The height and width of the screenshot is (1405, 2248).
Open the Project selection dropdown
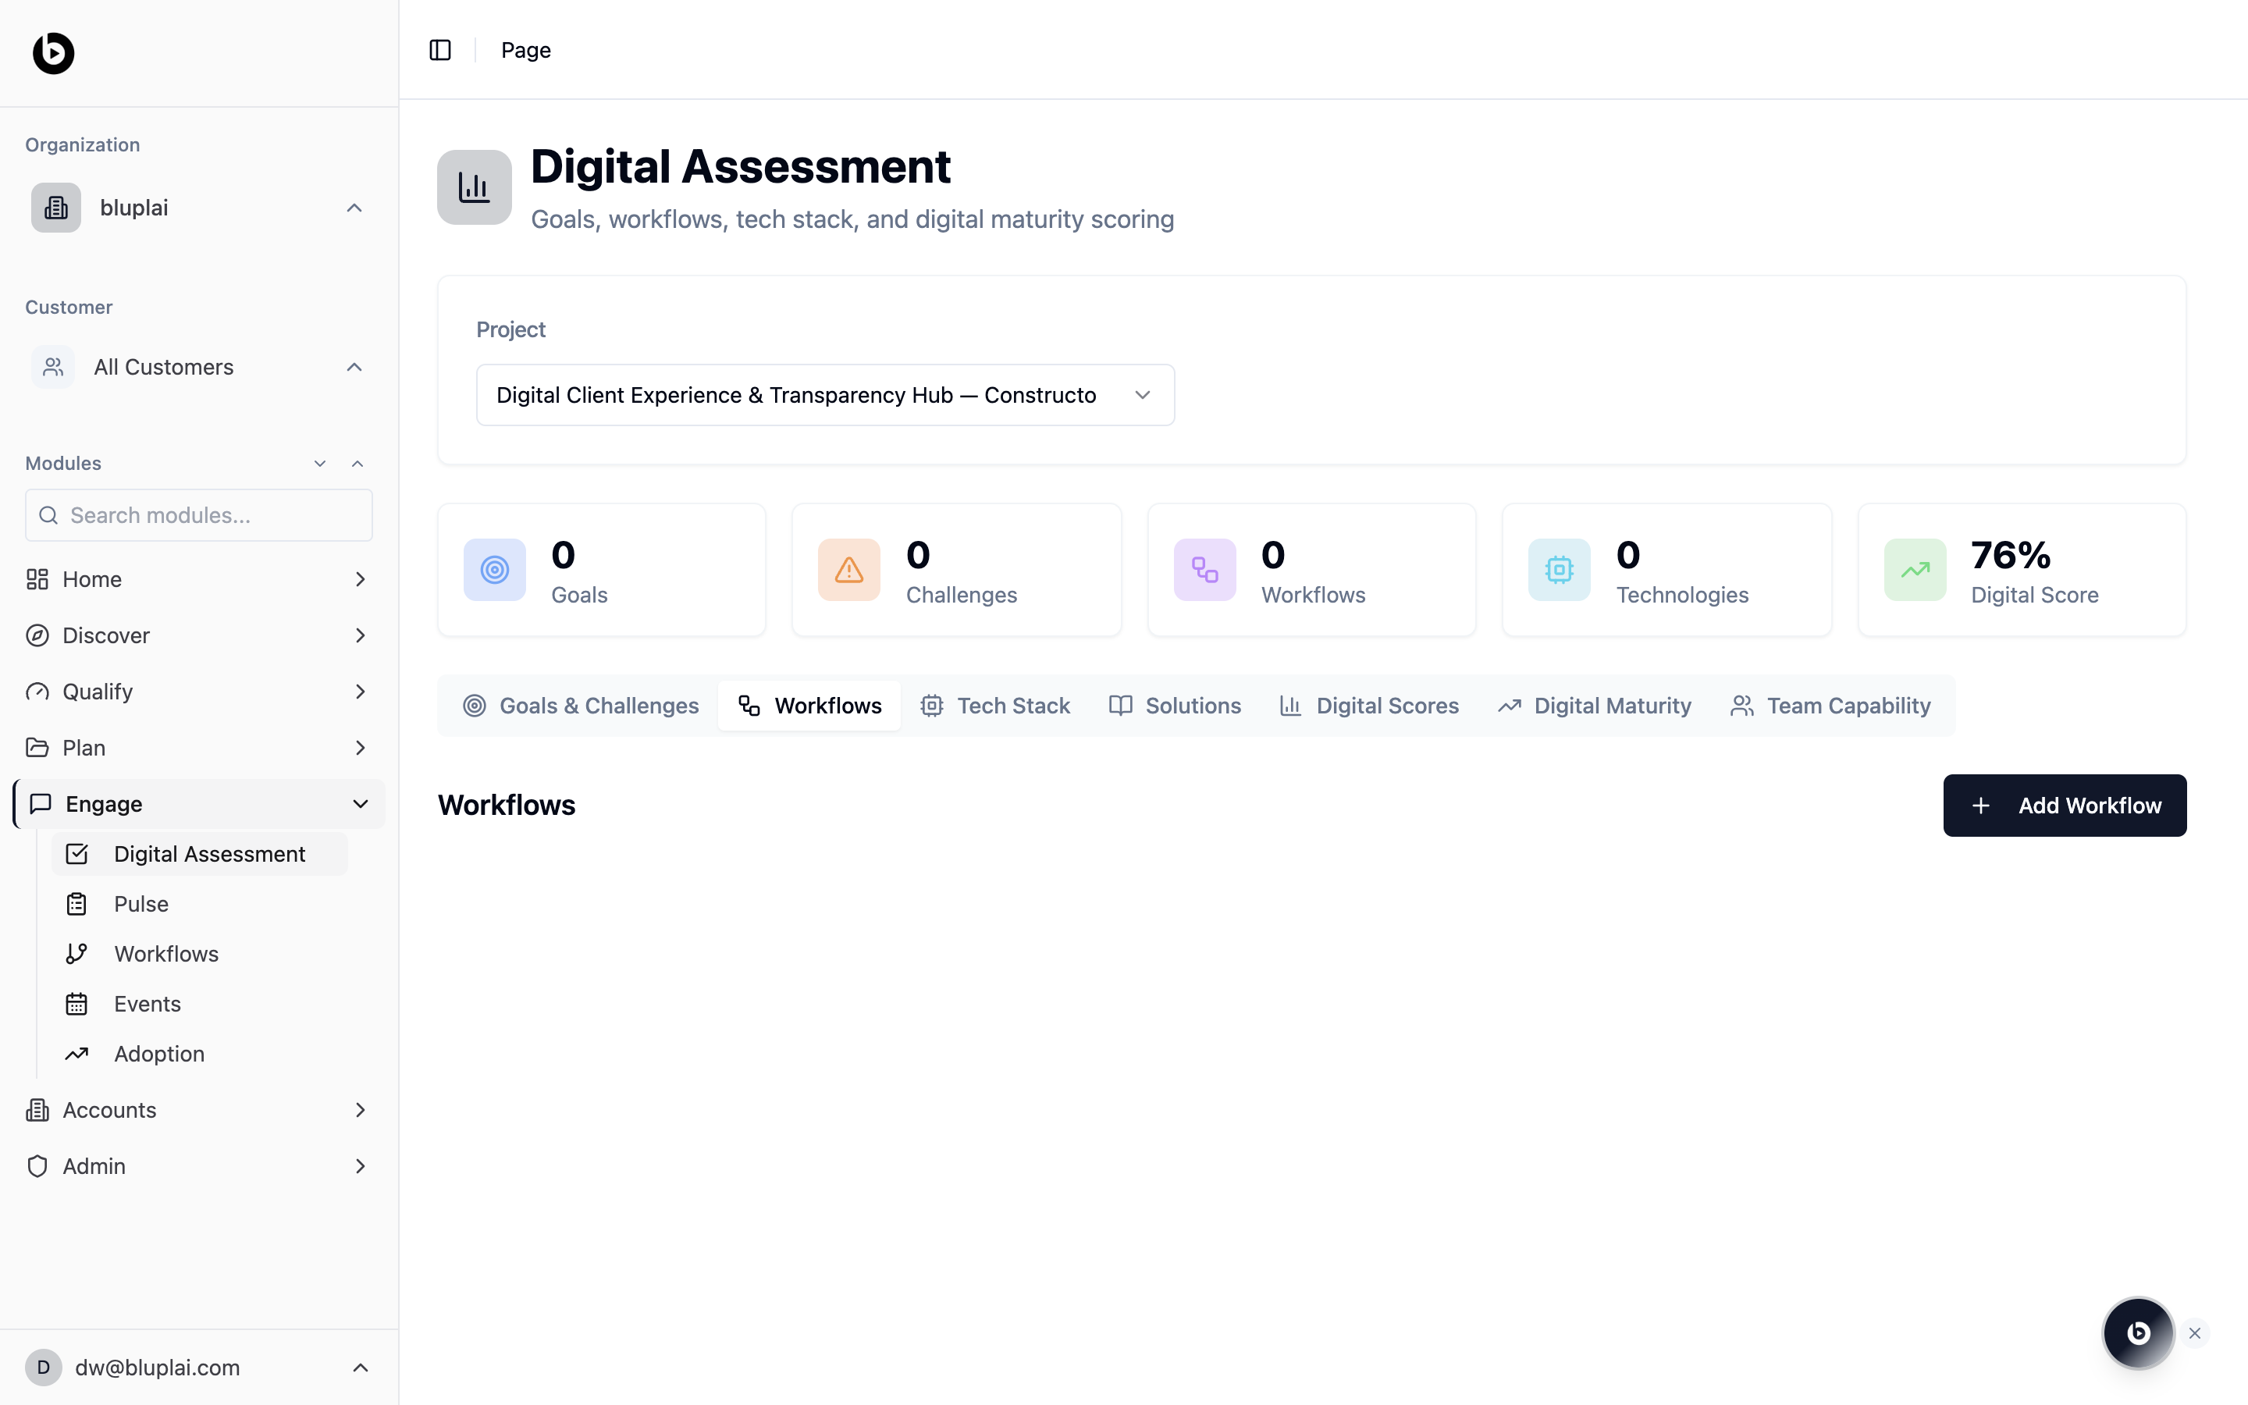coord(825,395)
